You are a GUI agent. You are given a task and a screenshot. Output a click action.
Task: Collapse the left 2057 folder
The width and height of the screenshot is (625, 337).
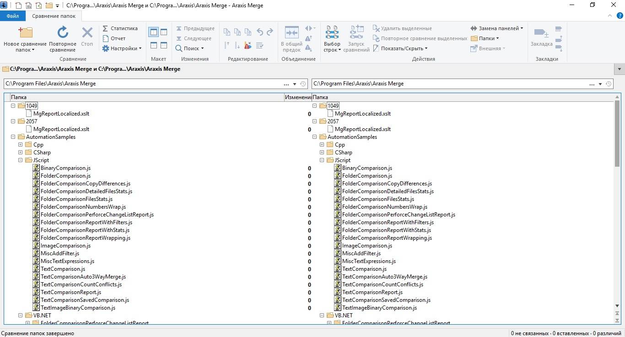coord(13,121)
